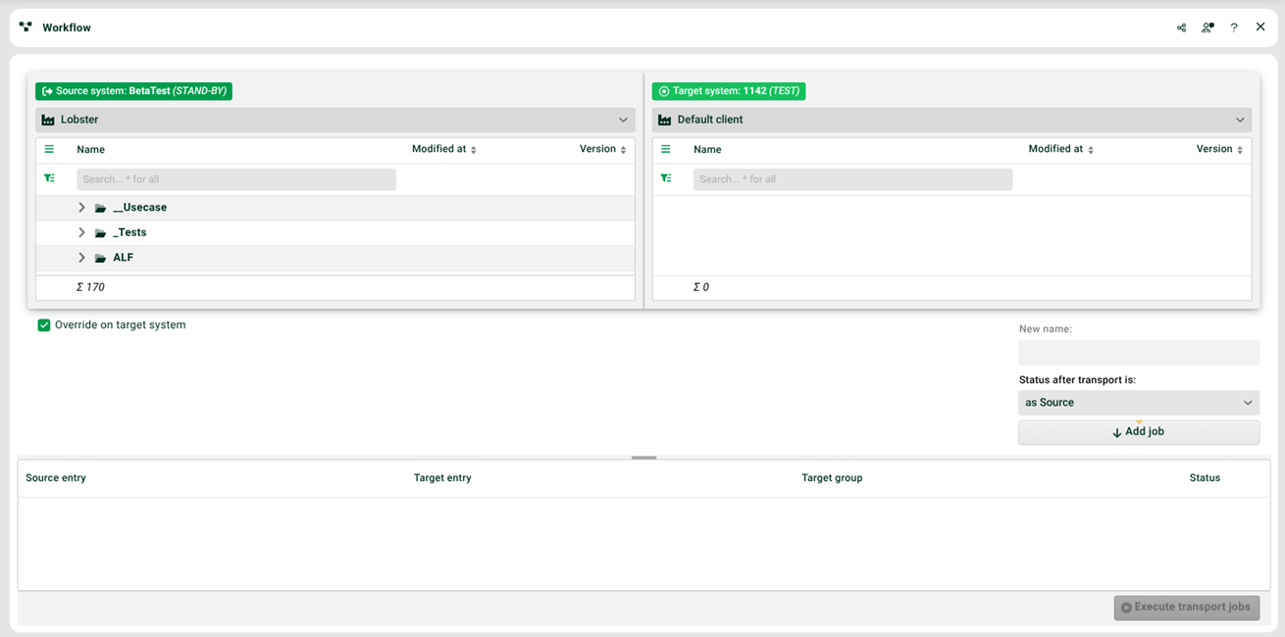Click the source total Σ 170

tap(90, 287)
